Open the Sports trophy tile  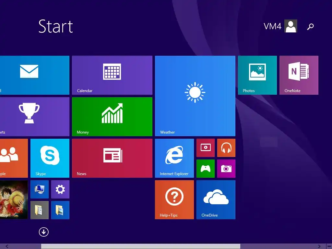point(34,117)
